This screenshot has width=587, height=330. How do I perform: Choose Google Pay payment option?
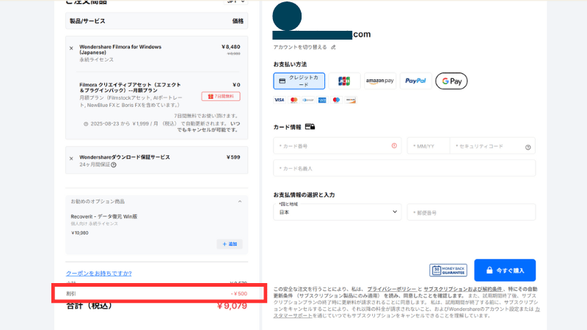point(451,81)
